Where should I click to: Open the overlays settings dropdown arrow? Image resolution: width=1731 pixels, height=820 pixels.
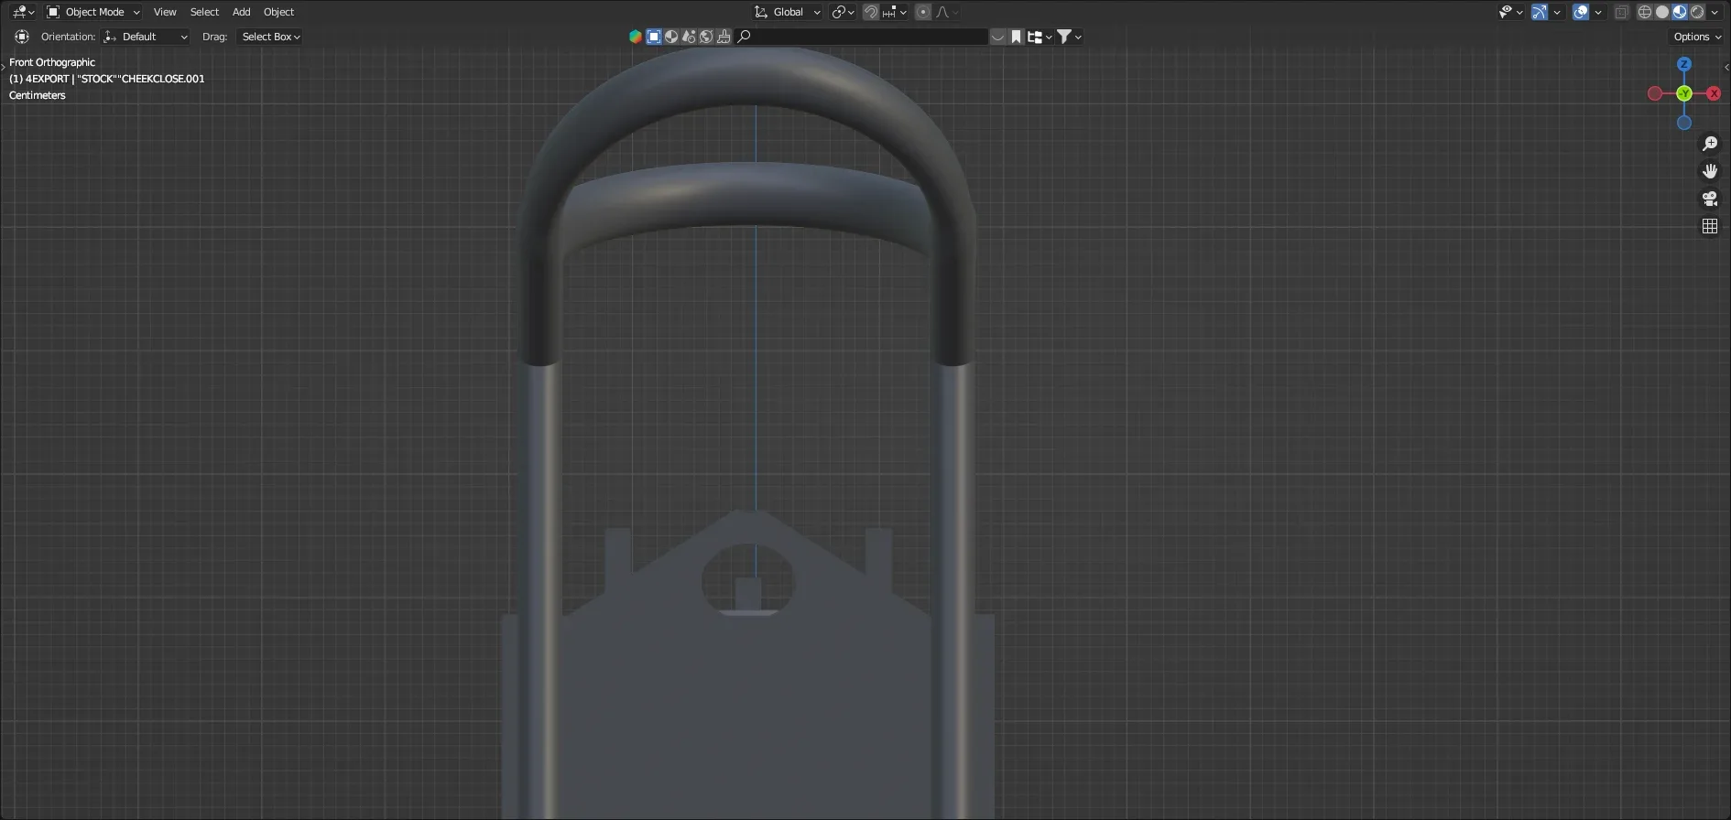1598,12
